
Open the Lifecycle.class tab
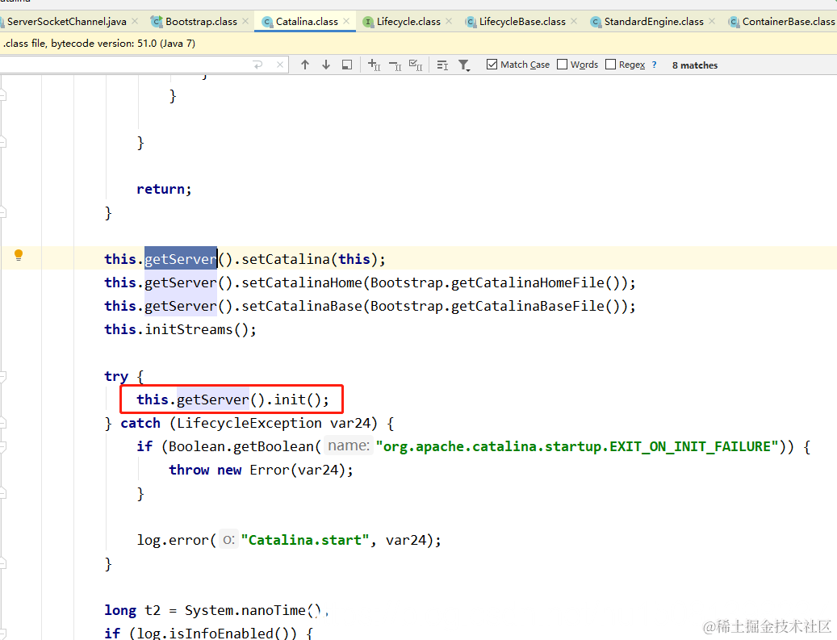(x=408, y=21)
